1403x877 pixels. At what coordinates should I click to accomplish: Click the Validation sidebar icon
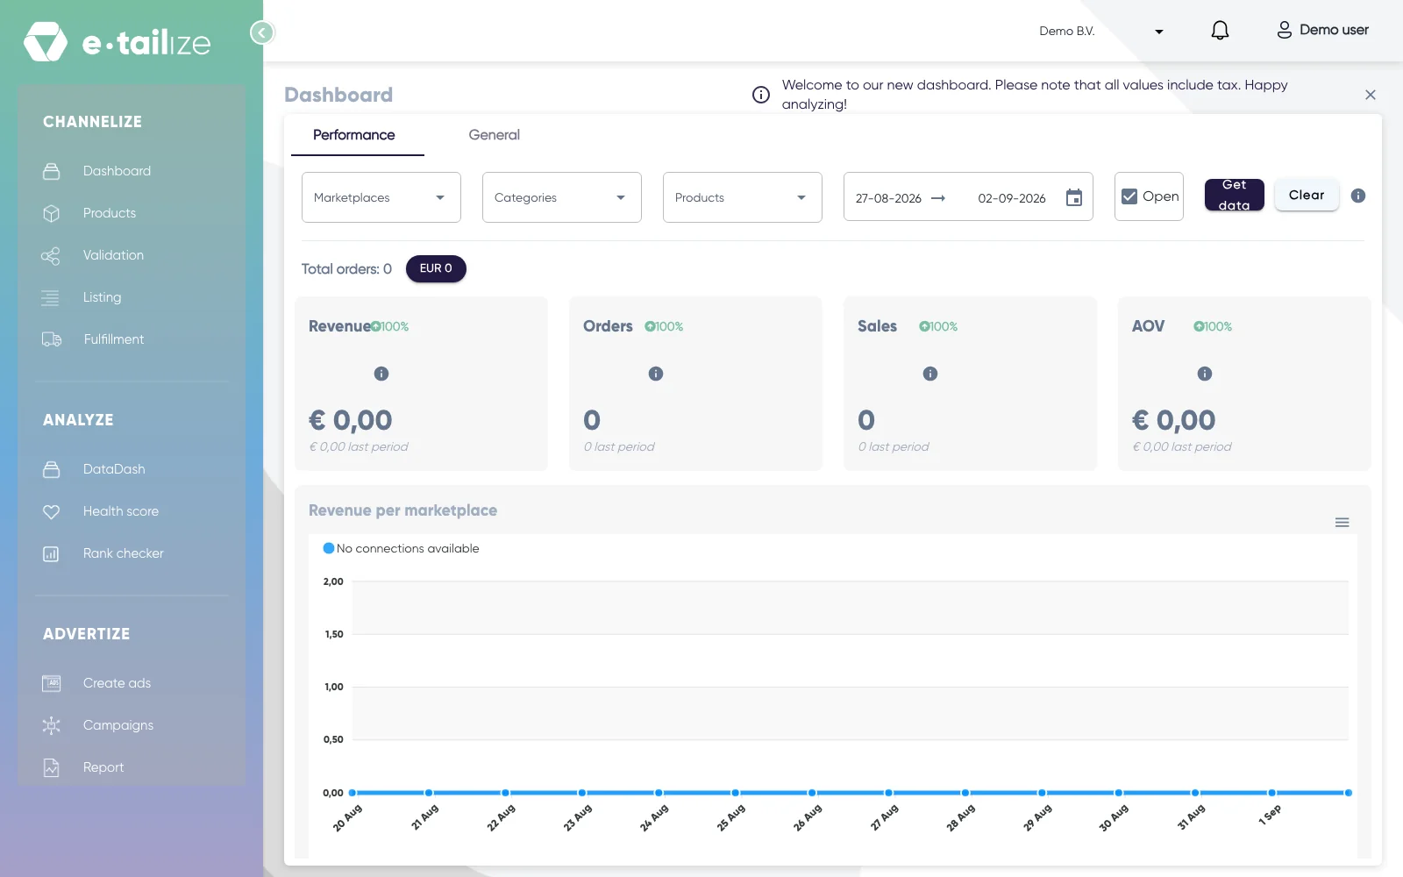pos(51,255)
